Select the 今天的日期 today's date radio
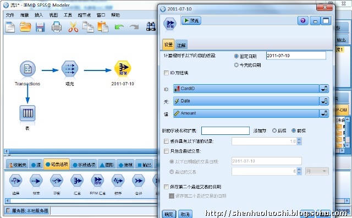 pos(236,65)
